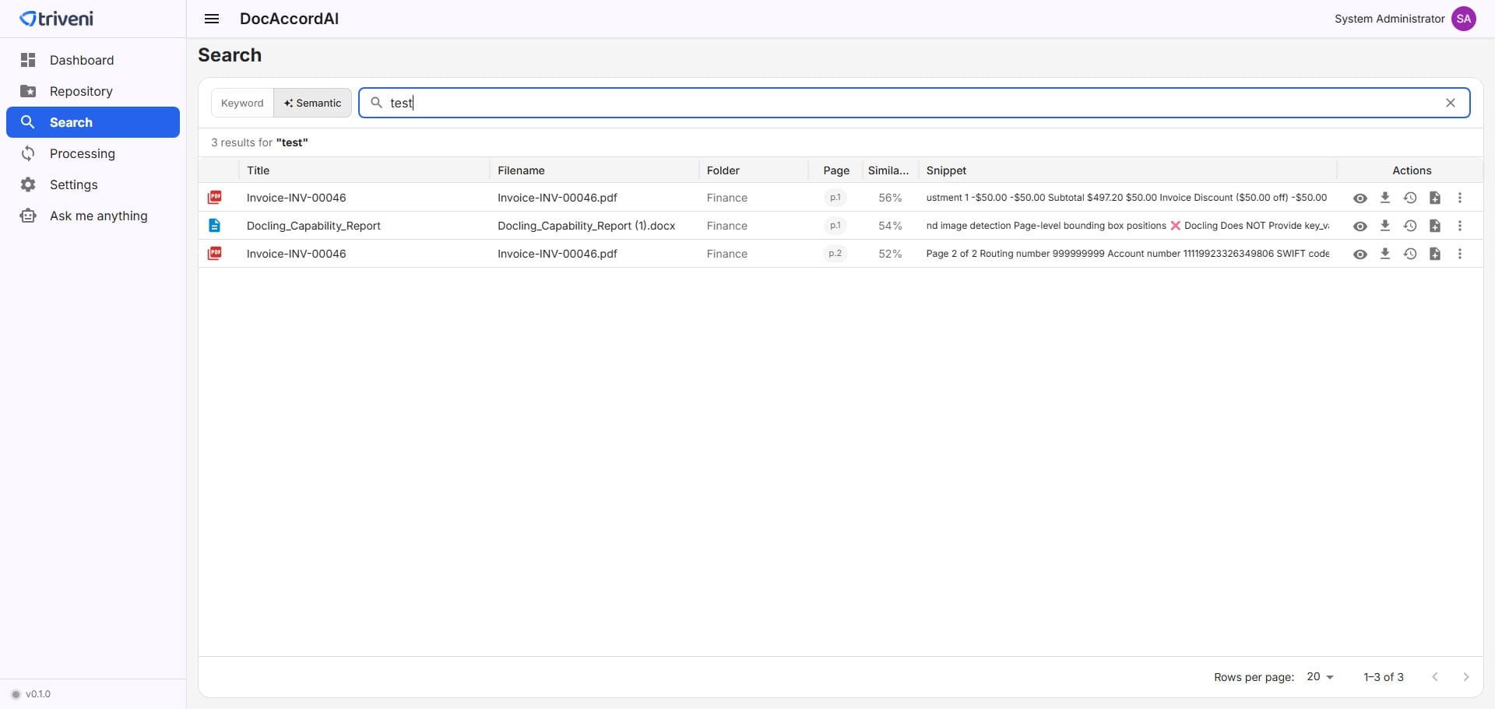This screenshot has width=1495, height=709.
Task: Open the SA user avatar
Action: tap(1464, 19)
